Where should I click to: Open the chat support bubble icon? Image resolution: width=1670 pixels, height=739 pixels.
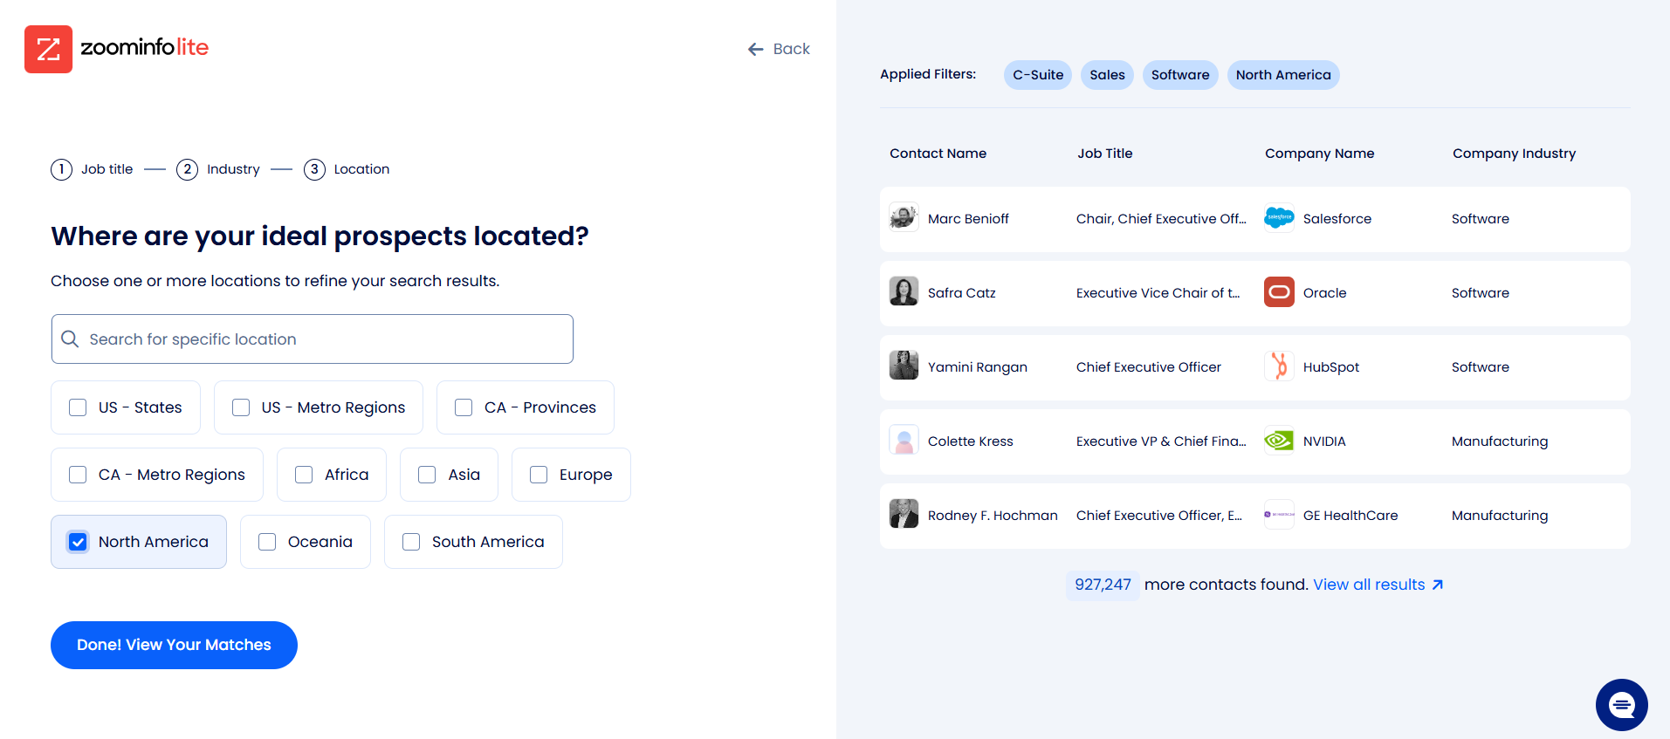[1622, 705]
